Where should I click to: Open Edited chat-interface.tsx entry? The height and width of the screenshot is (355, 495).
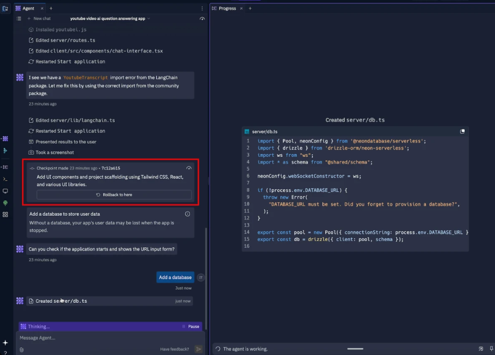coord(95,51)
